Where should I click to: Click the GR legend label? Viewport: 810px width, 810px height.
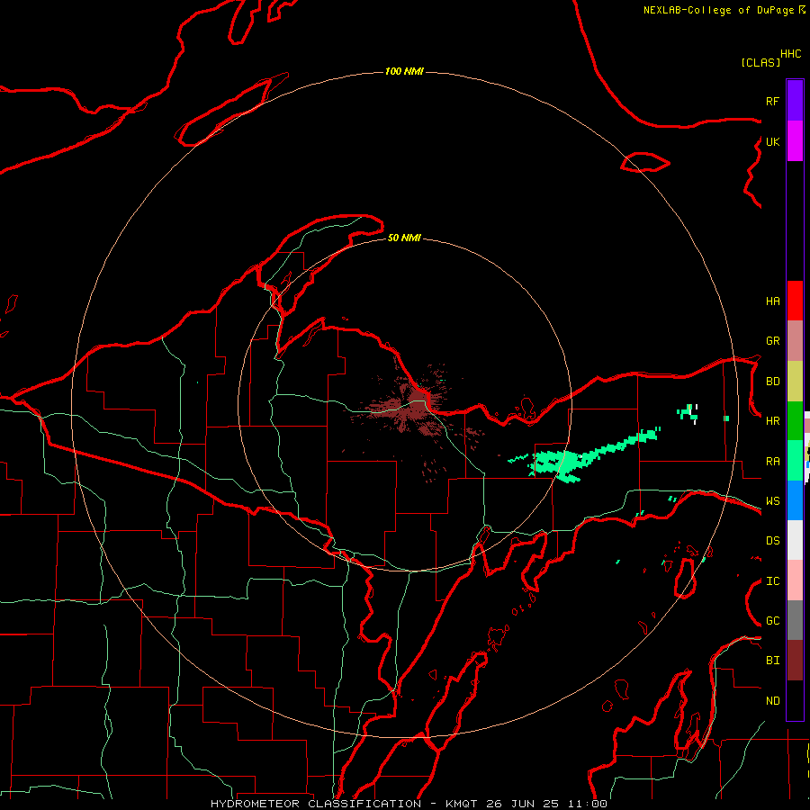pyautogui.click(x=772, y=341)
